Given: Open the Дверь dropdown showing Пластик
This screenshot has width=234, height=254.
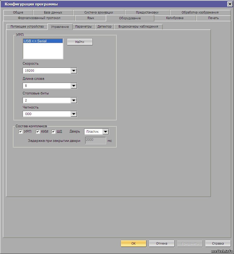Looking at the screenshot, I should point(105,132).
